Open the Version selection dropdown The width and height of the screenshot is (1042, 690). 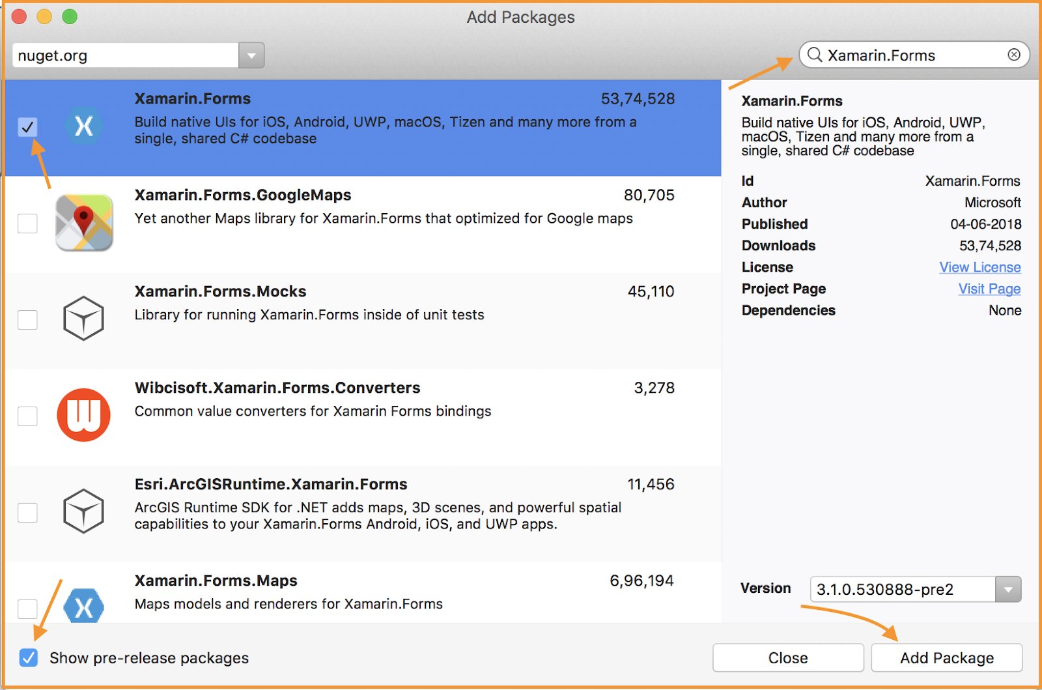(1007, 589)
